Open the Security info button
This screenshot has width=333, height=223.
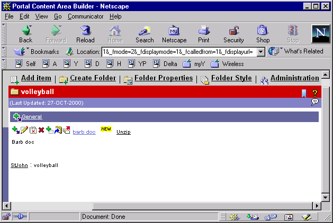(233, 34)
